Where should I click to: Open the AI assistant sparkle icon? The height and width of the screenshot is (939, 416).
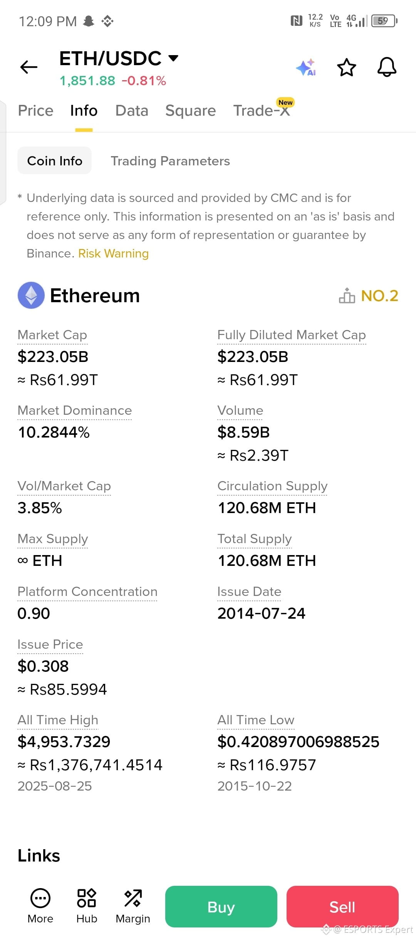coord(306,67)
